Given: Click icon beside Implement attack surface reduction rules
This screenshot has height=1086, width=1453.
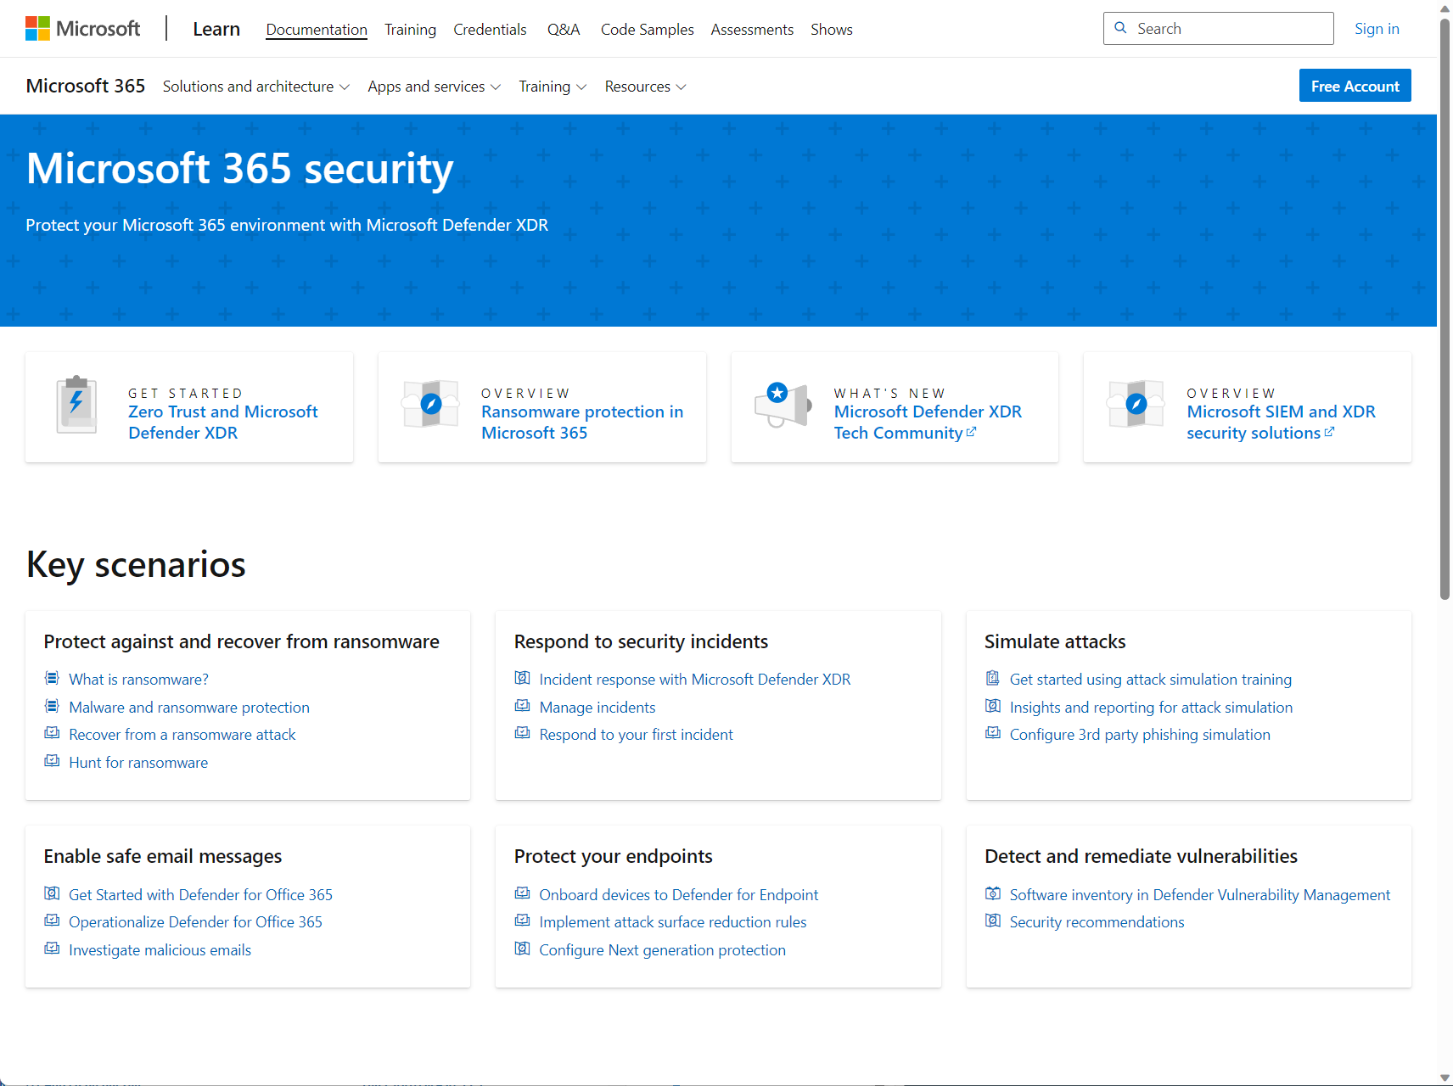Looking at the screenshot, I should click(522, 921).
